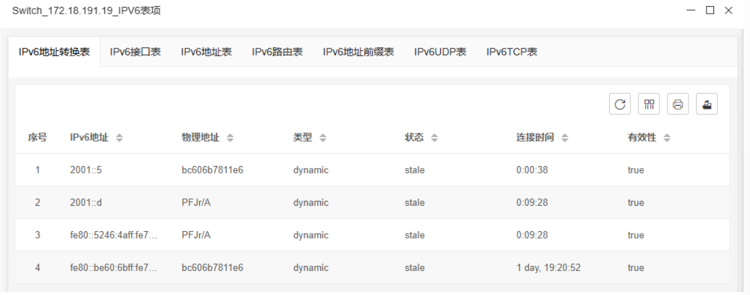Click the row with connect time 1 day, 19:20:52
750x295 pixels.
(548, 268)
